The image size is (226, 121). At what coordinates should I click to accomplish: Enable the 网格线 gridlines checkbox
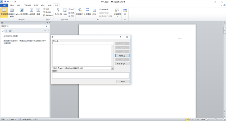coord(44,12)
